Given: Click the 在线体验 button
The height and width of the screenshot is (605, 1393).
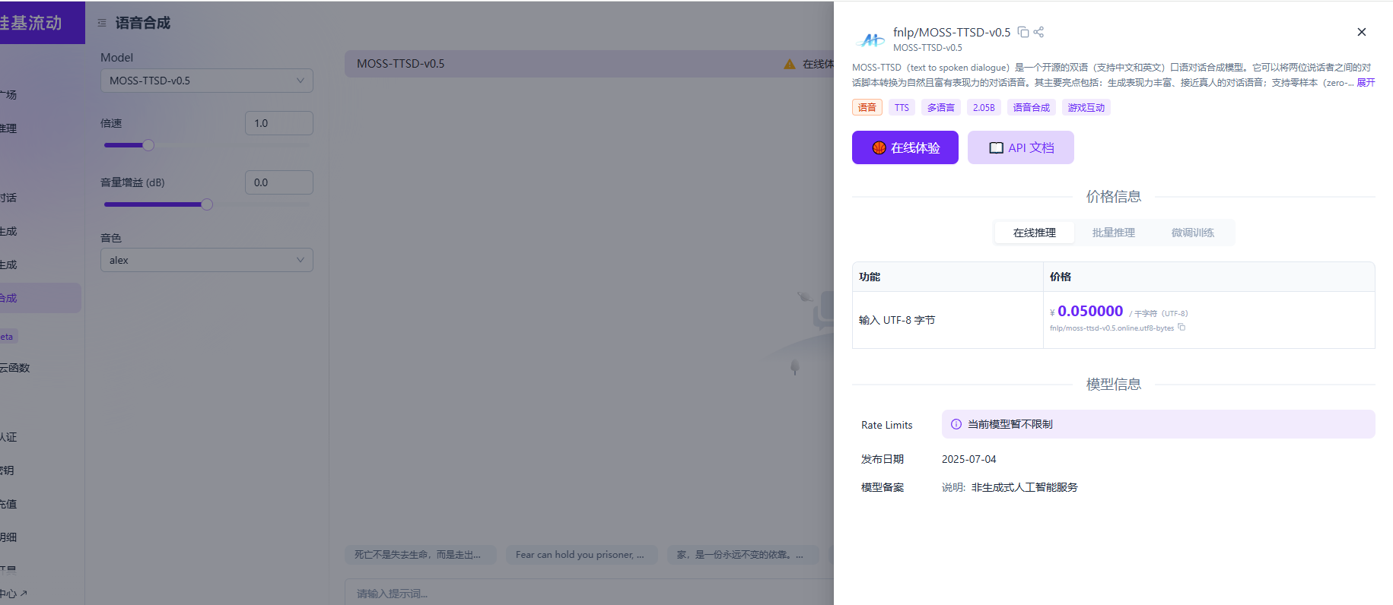Looking at the screenshot, I should pyautogui.click(x=905, y=147).
